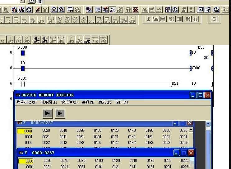
Task: Open the 窗口(W) menu
Action: (121, 102)
